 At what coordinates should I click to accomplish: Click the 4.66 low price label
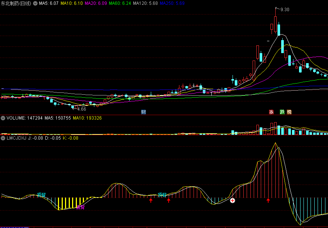[x=82, y=109]
